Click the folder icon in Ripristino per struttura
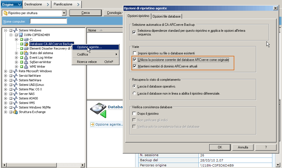 coord(6,13)
